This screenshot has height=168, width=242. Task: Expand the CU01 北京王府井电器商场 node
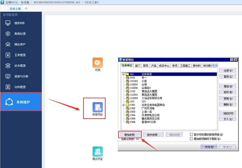124,105
